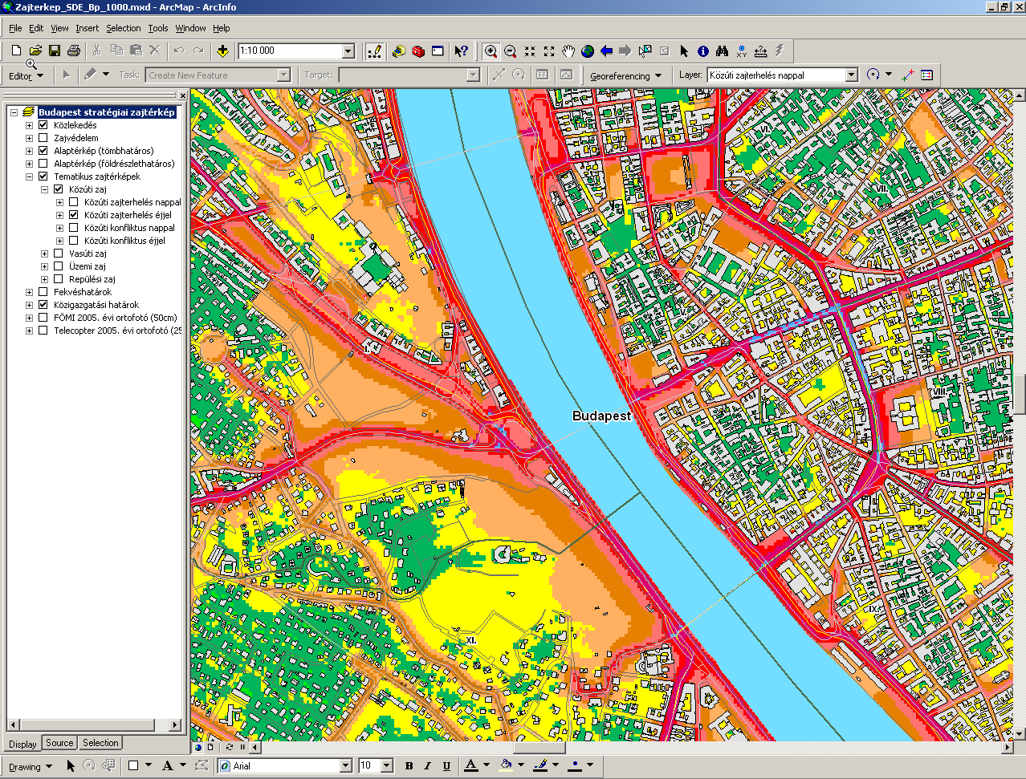1026x779 pixels.
Task: Open the View menu
Action: 59,28
